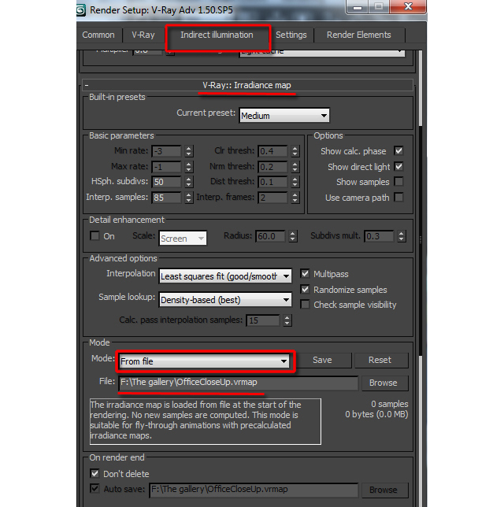Click the Radius spinner arrows
This screenshot has height=507, width=504.
pos(292,236)
